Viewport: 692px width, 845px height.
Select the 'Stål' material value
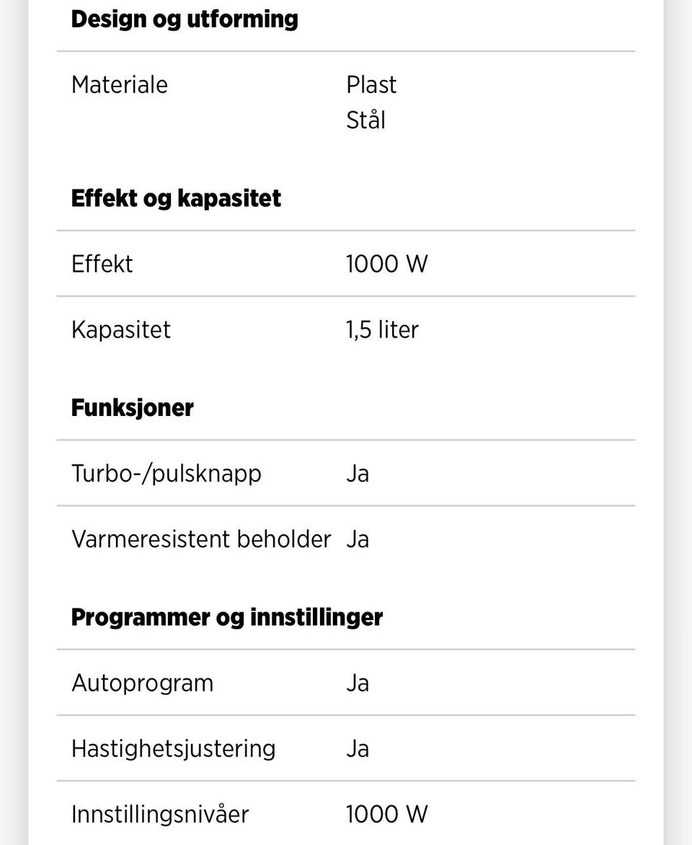(x=366, y=120)
